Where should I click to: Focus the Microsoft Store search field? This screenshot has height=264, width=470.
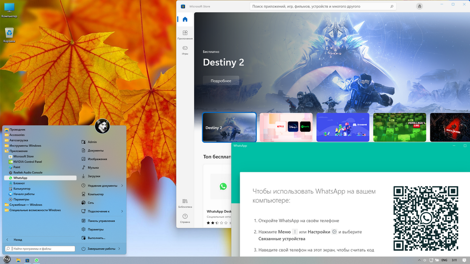[323, 6]
